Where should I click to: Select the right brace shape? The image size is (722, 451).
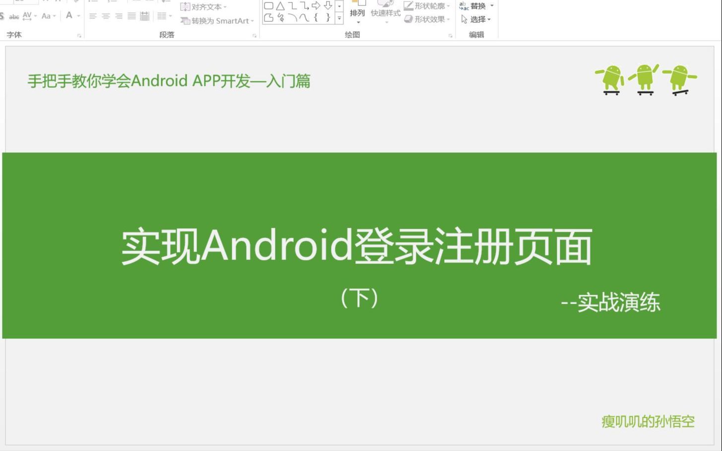pyautogui.click(x=328, y=18)
